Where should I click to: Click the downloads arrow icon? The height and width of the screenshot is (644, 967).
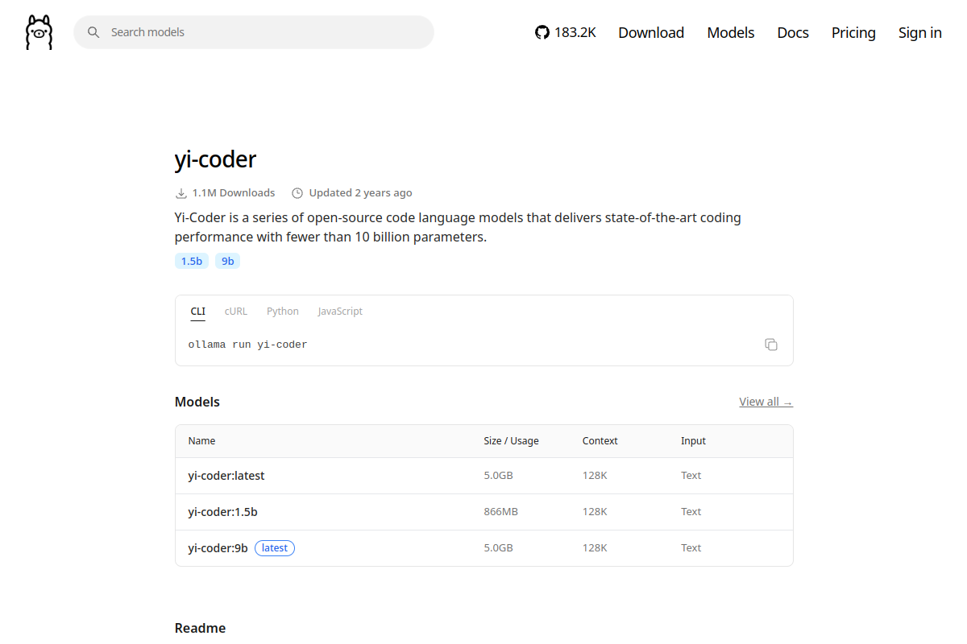point(181,193)
